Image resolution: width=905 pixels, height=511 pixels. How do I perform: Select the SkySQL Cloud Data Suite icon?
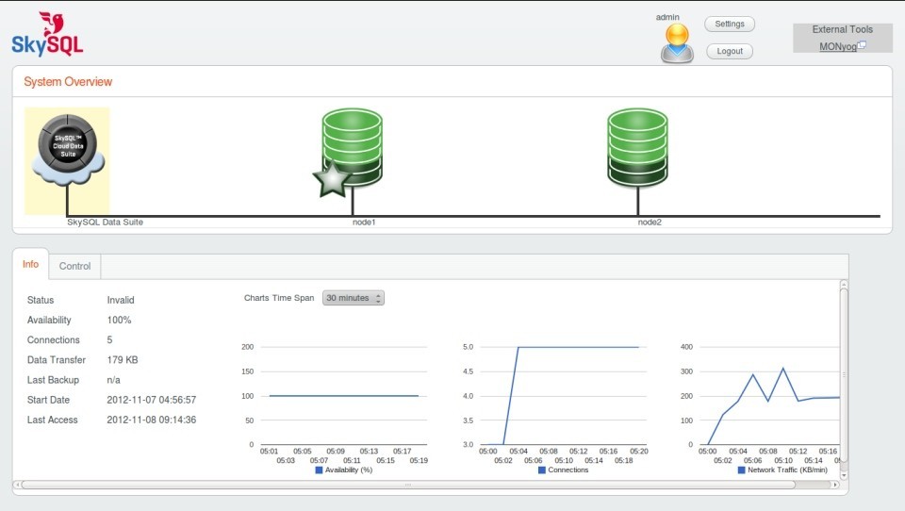68,149
